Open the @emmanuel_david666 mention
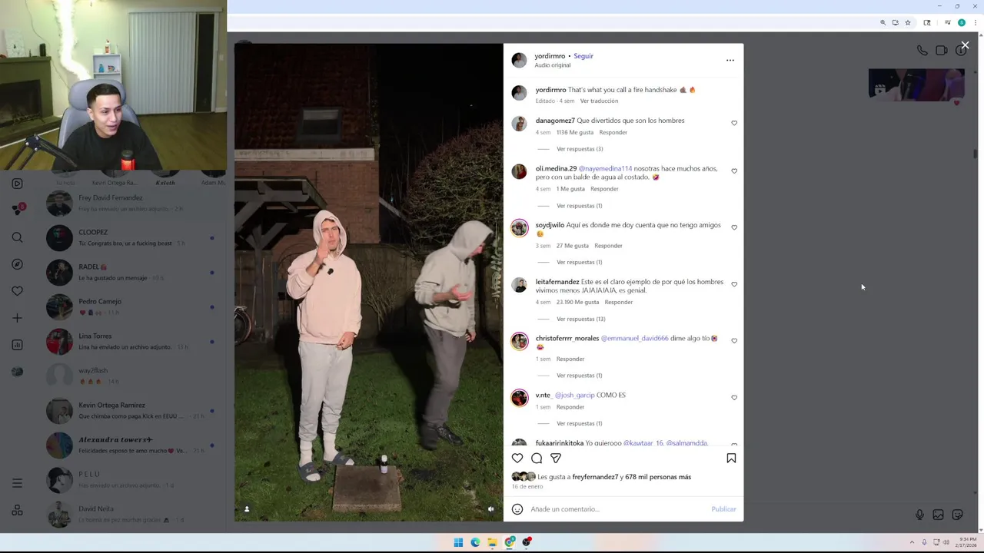 click(634, 339)
